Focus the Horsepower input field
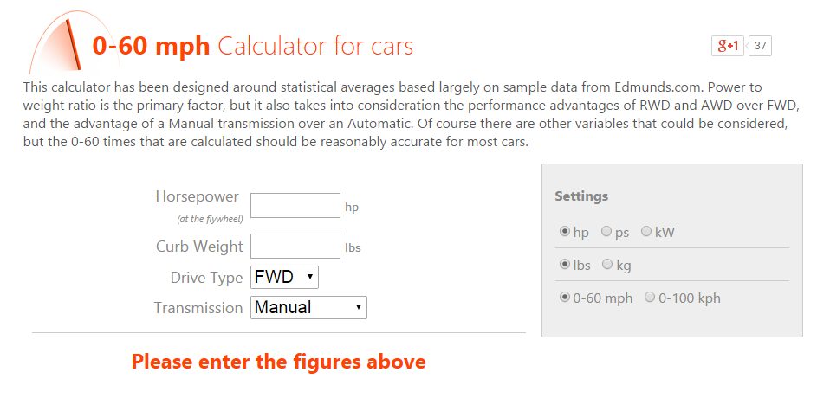Screen dimensions: 830x404 295,205
